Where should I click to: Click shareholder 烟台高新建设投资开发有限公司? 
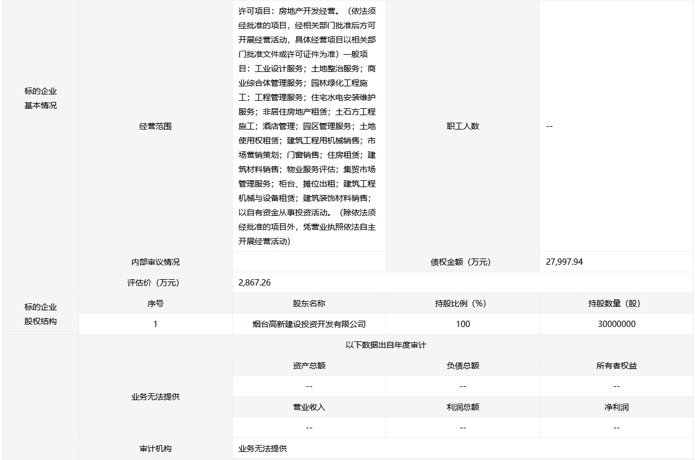309,324
